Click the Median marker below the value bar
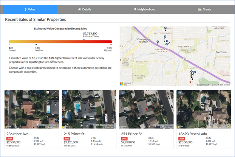This screenshot has width=235, height=157. 36,44
